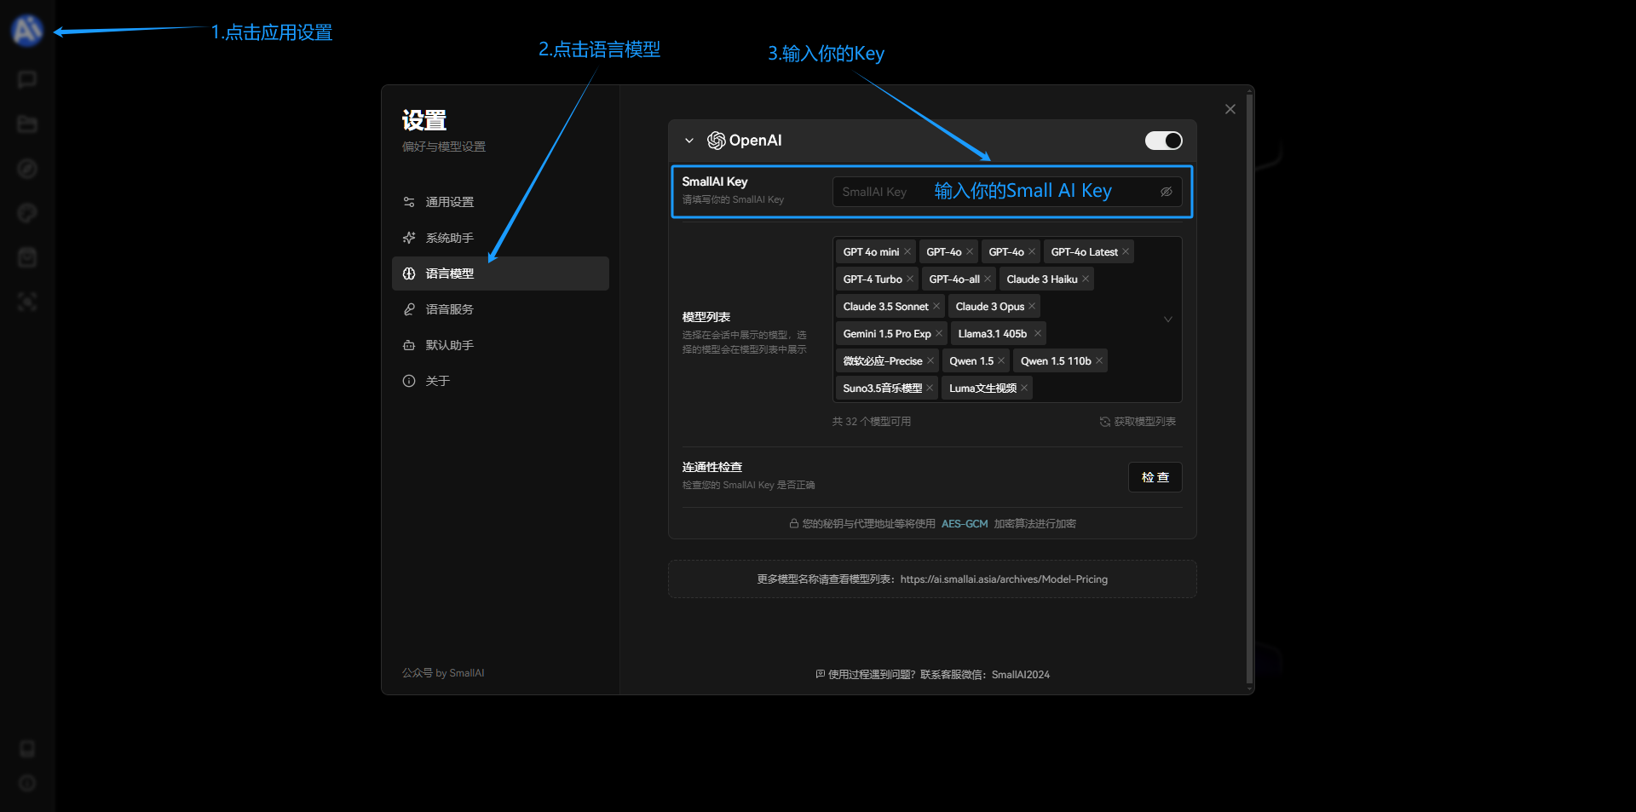The width and height of the screenshot is (1636, 812).
Task: Remove Luma文生视频 model tag
Action: click(1024, 389)
